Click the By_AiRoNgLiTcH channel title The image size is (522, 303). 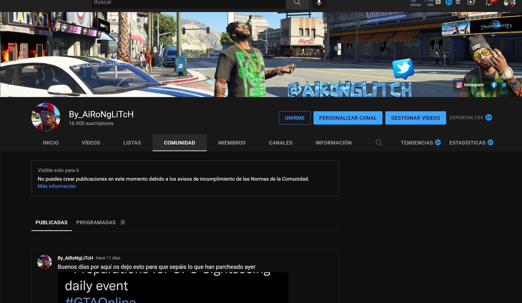click(x=101, y=114)
